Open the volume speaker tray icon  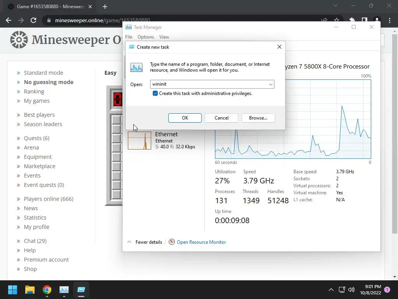[351, 290]
